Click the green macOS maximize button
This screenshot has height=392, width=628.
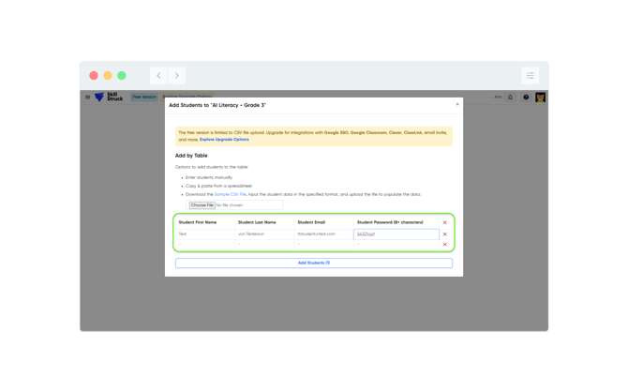point(122,75)
